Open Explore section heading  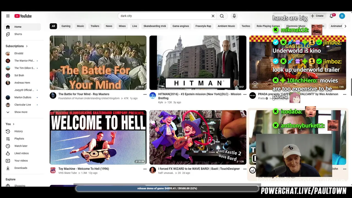point(10,179)
